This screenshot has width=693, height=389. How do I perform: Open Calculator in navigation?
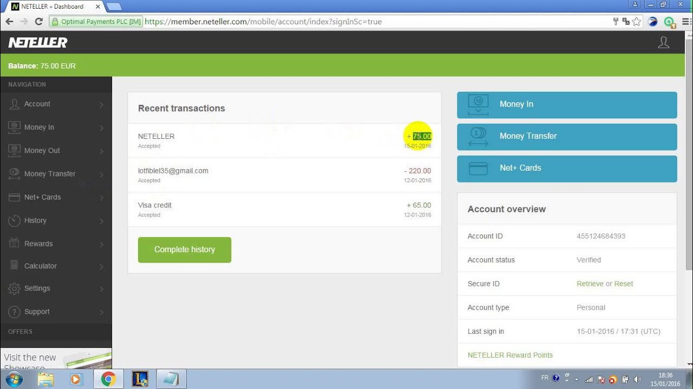point(56,266)
